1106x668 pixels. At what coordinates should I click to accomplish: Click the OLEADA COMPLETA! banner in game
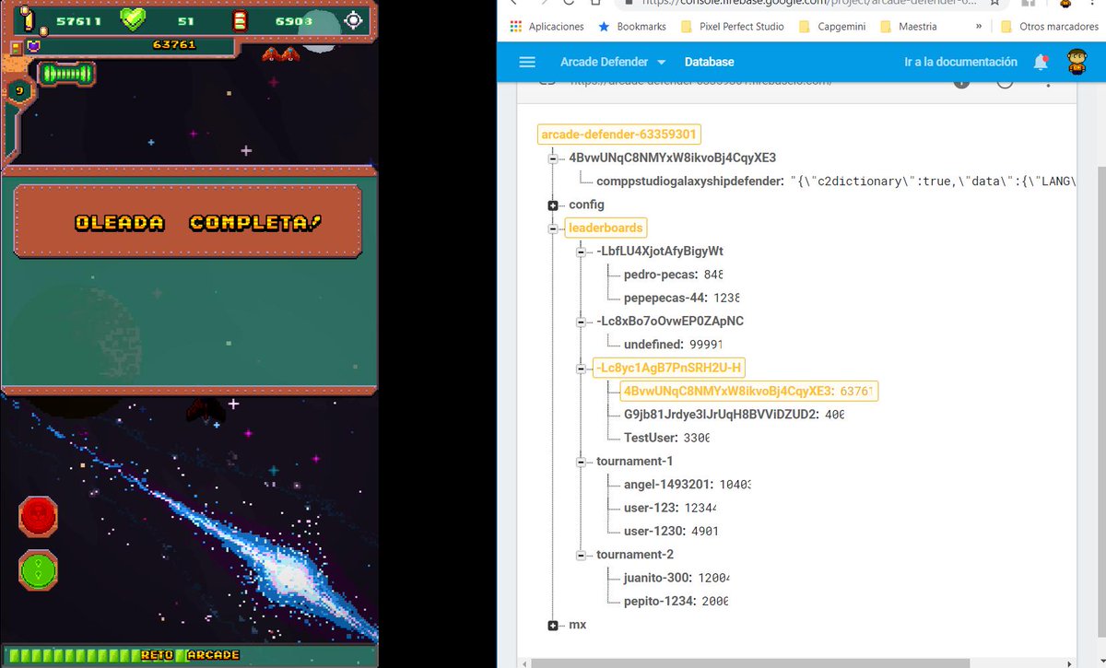click(x=188, y=221)
